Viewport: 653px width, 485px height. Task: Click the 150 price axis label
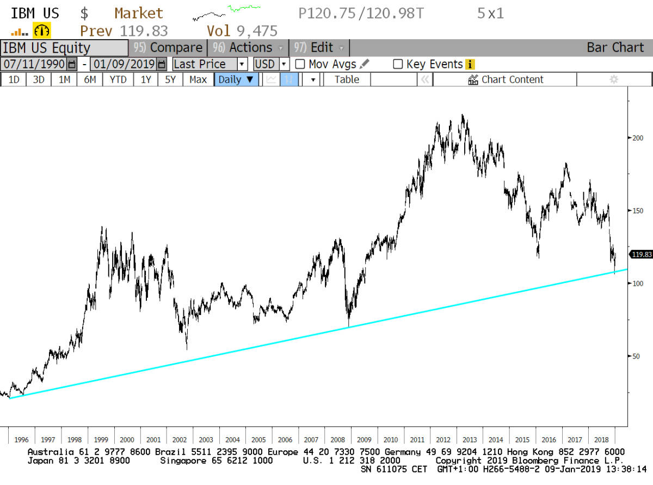click(x=637, y=211)
